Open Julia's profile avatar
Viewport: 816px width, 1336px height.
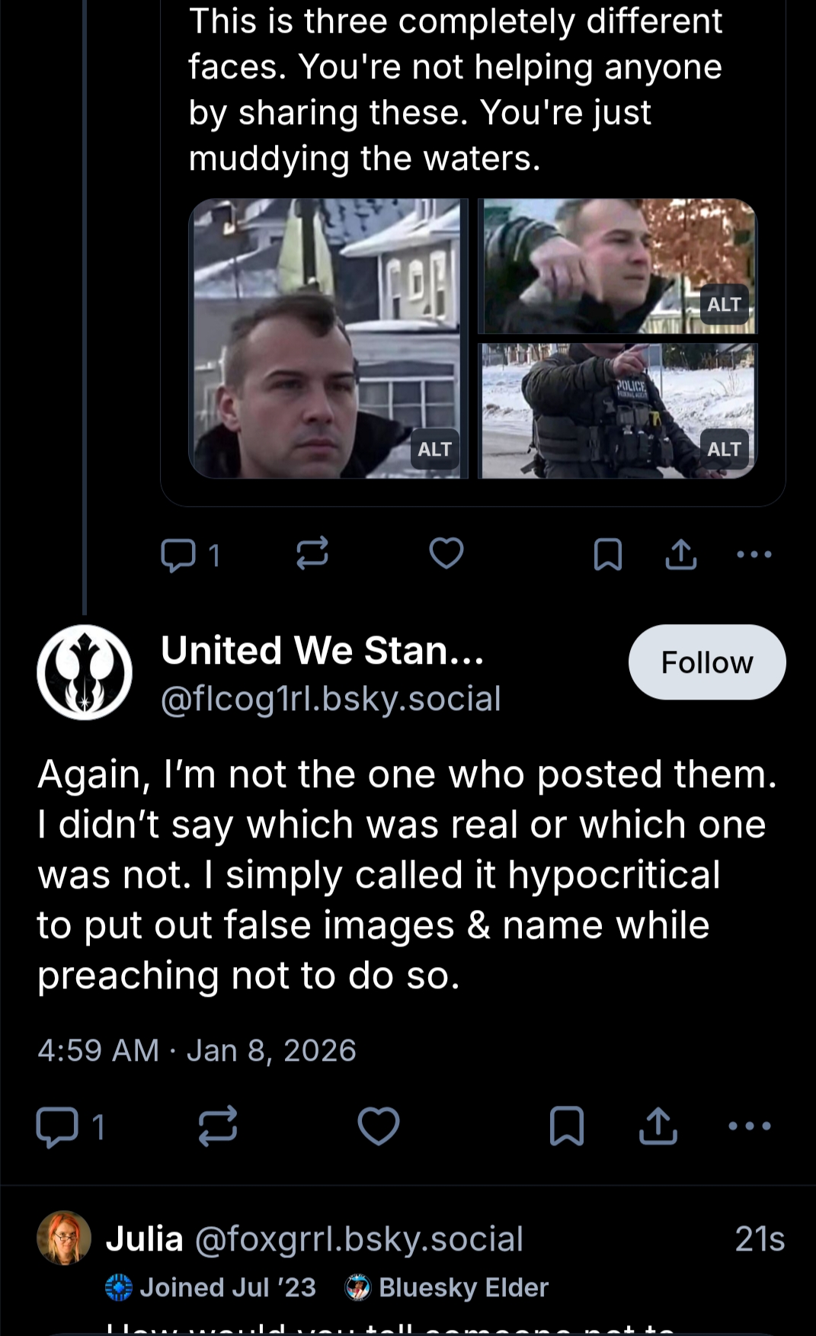tap(64, 1238)
